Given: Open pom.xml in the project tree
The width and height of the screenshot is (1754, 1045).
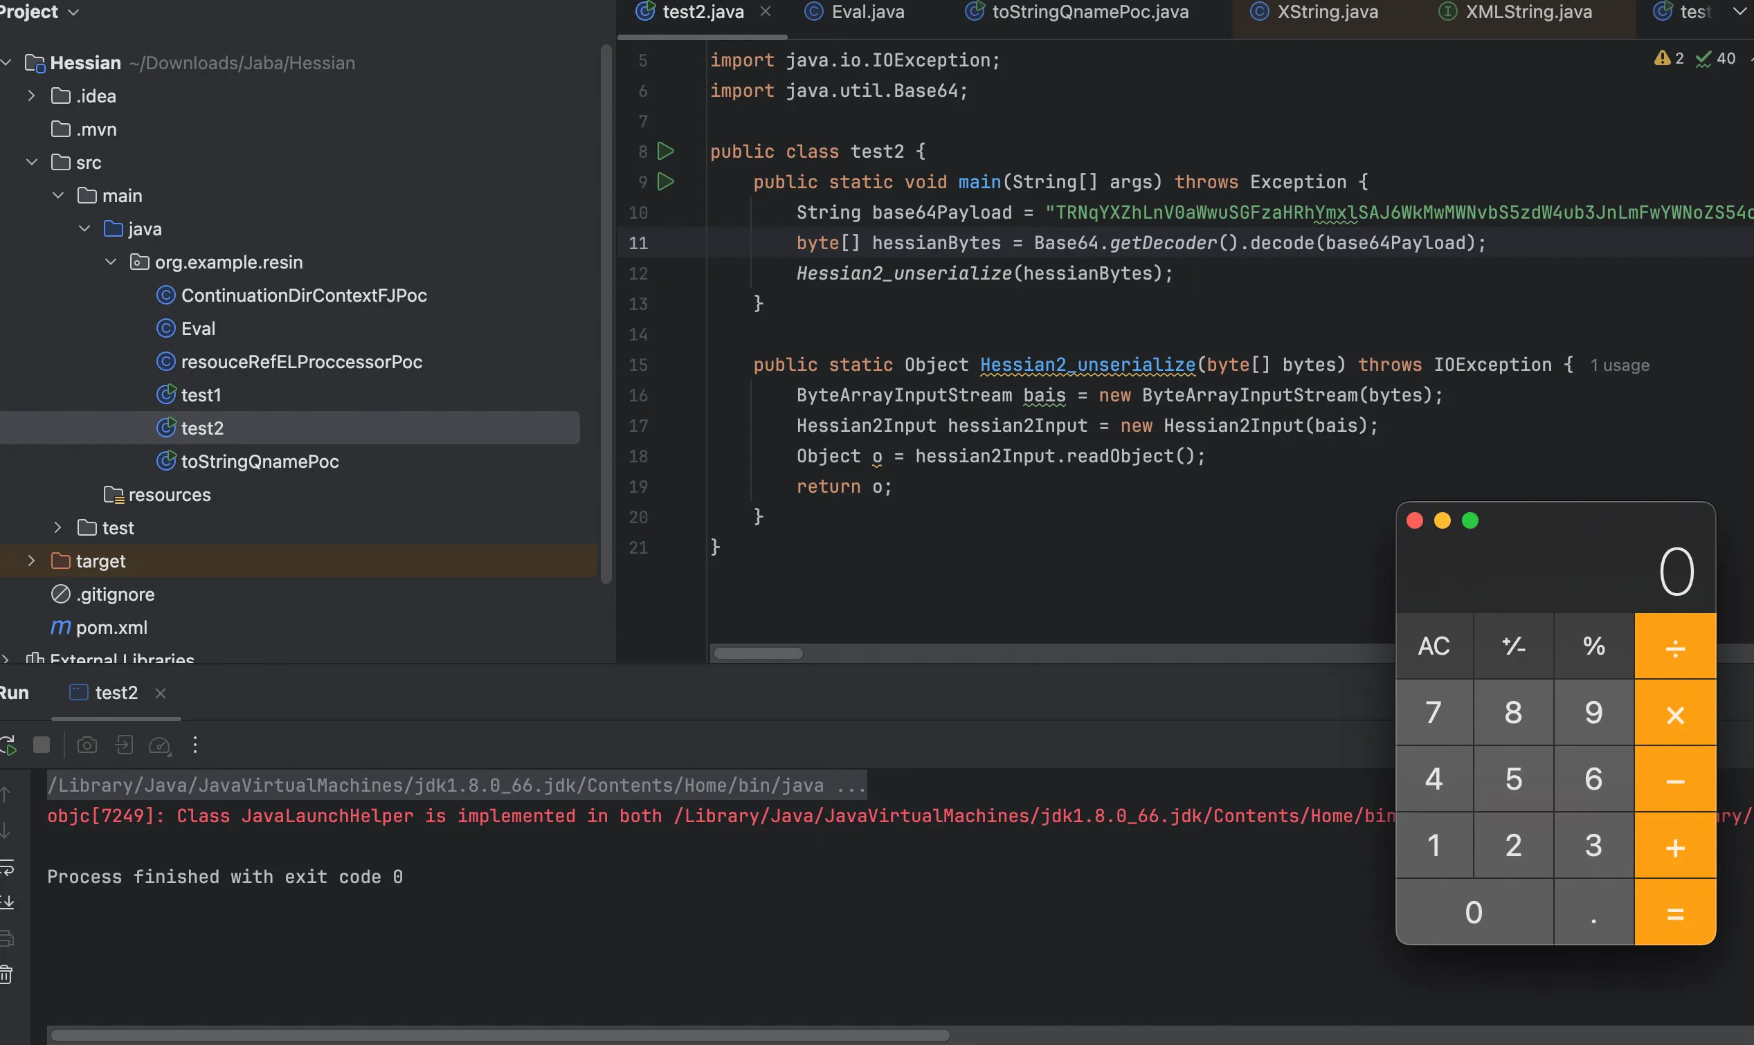Looking at the screenshot, I should [x=111, y=628].
